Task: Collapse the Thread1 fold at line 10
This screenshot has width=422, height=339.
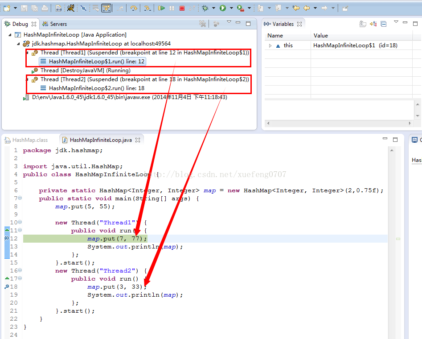Action: coord(20,222)
